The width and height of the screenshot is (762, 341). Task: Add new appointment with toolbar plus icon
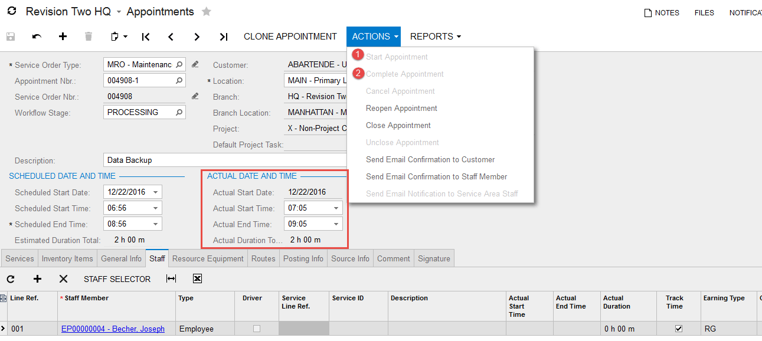pyautogui.click(x=63, y=37)
